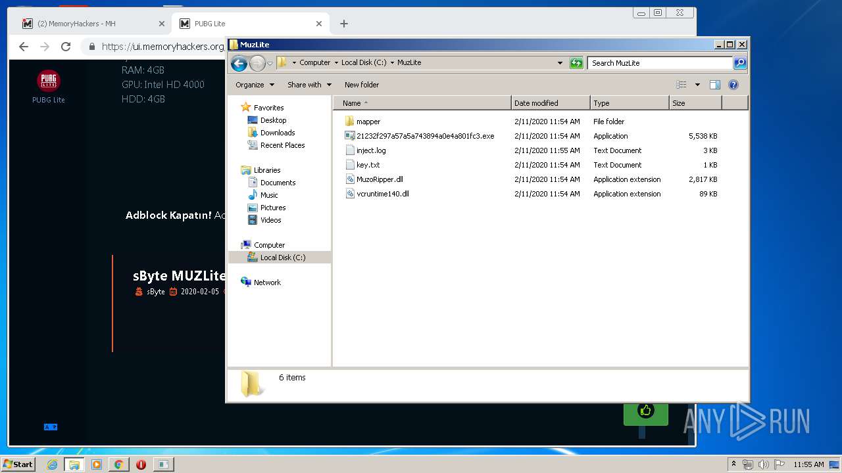Screen dimensions: 842x473
Task: Open Desktop in navigation pane
Action: click(273, 120)
